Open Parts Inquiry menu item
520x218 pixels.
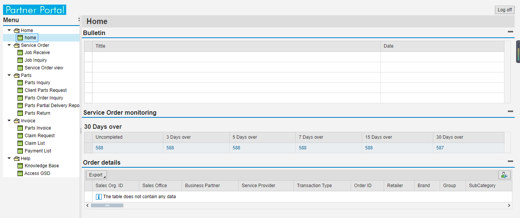coord(37,83)
